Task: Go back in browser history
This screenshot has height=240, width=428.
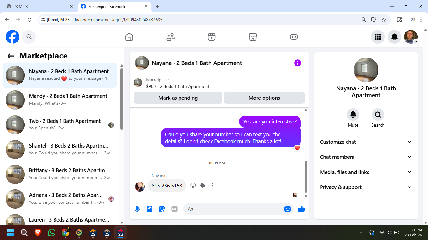Action: tap(7, 20)
